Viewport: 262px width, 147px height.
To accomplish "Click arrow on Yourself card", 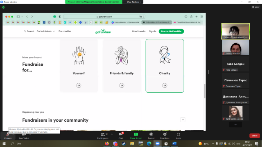I will click(x=79, y=85).
